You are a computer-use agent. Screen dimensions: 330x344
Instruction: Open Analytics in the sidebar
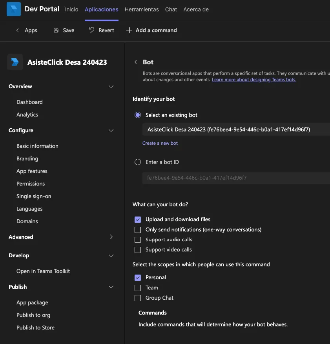click(27, 115)
